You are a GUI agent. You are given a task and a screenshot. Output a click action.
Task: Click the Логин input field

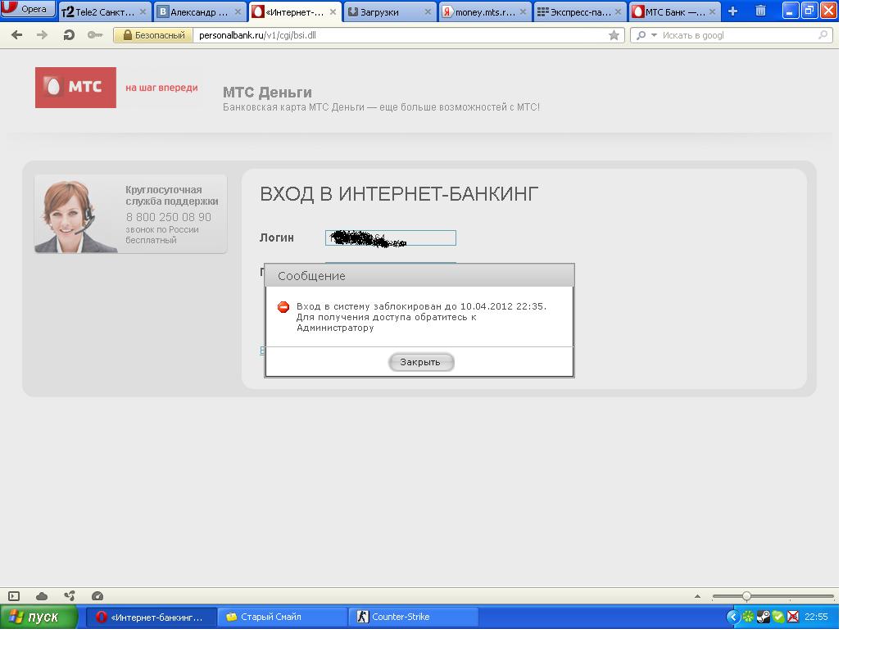tap(391, 238)
